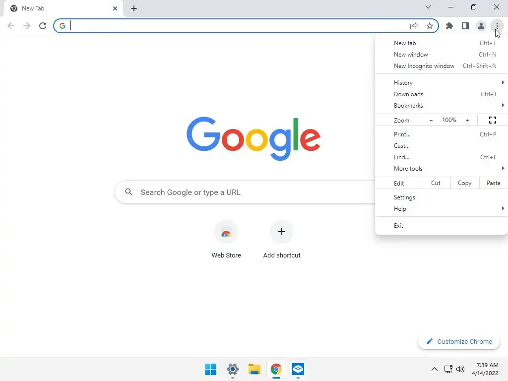Close the New Tab tab
The height and width of the screenshot is (381, 508).
[115, 8]
